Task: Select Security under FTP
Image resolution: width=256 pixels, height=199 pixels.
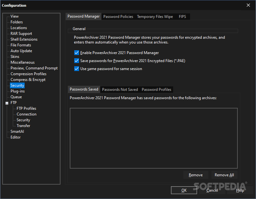Action: pos(23,120)
